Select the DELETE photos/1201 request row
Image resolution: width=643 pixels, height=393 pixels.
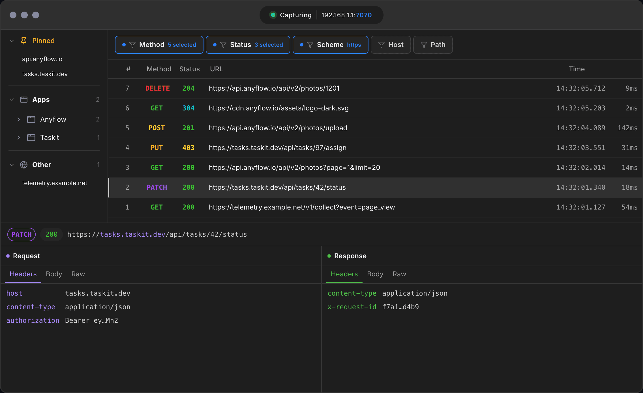click(375, 88)
